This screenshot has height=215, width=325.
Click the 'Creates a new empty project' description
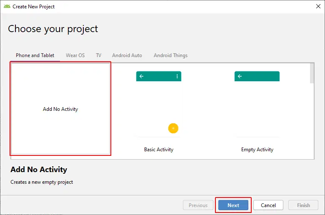(42, 182)
